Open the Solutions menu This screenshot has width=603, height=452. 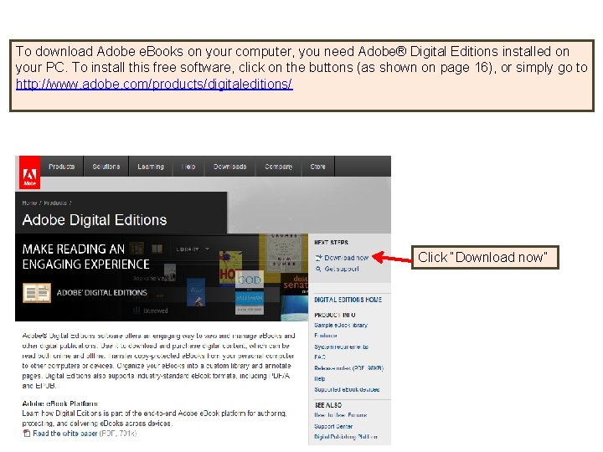coord(106,167)
